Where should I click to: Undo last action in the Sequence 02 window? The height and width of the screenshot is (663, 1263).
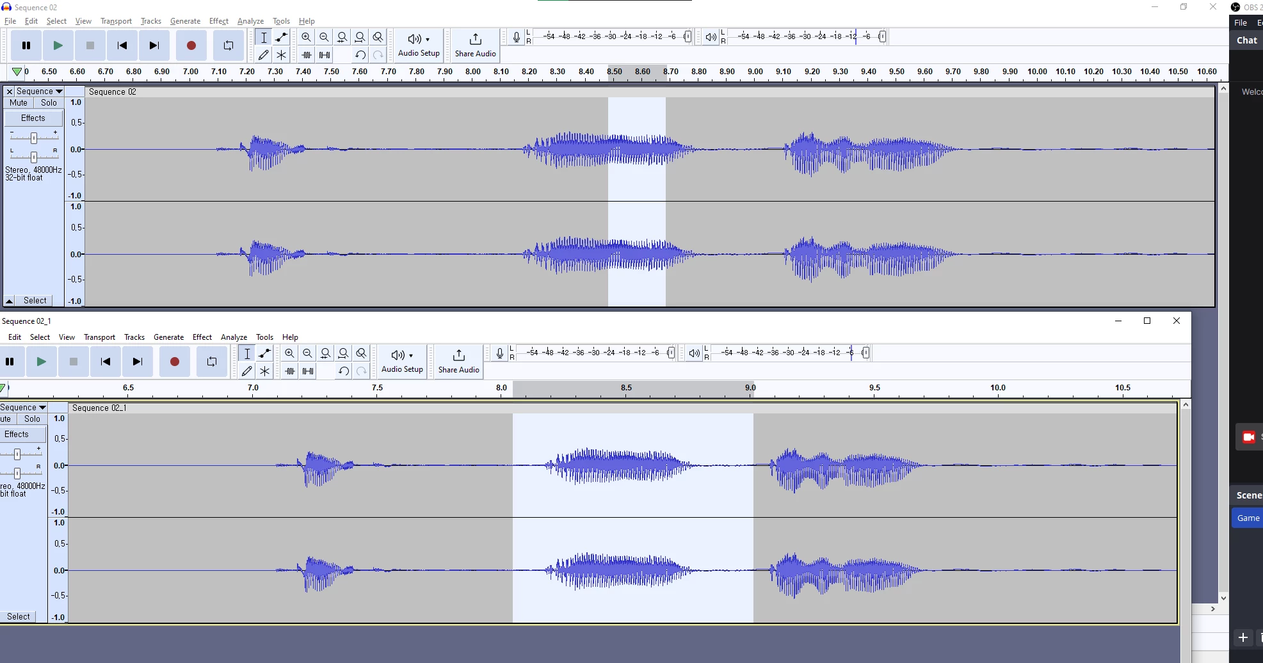(x=360, y=55)
